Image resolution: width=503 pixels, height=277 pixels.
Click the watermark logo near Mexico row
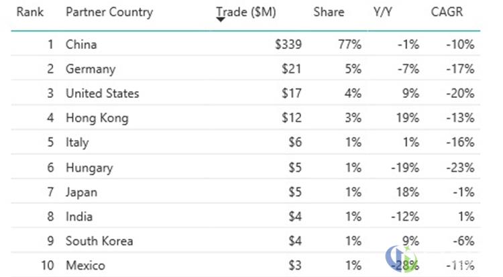pos(402,259)
